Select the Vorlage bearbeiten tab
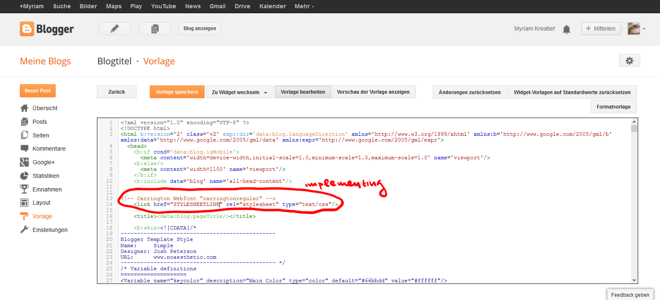The height and width of the screenshot is (300, 660). pyautogui.click(x=303, y=92)
